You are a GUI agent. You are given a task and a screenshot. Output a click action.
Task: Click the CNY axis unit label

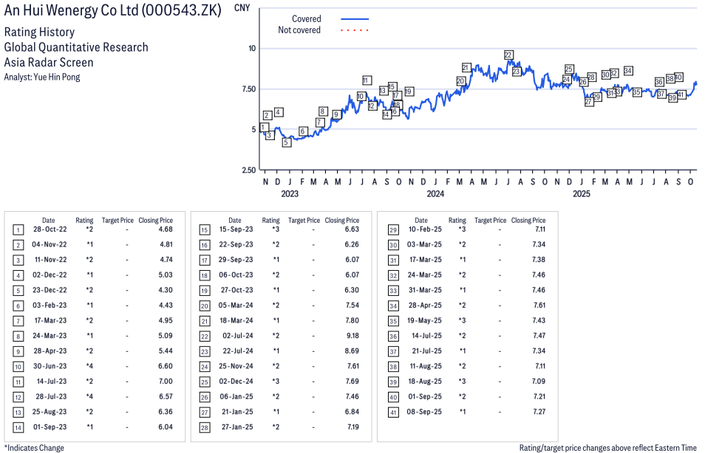[x=241, y=8]
